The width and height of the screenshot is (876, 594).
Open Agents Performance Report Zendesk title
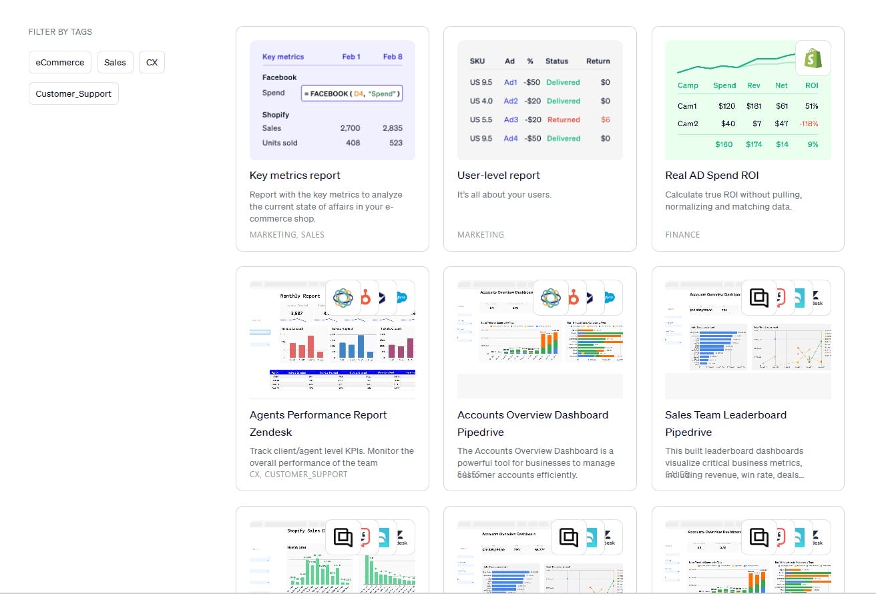pos(318,423)
